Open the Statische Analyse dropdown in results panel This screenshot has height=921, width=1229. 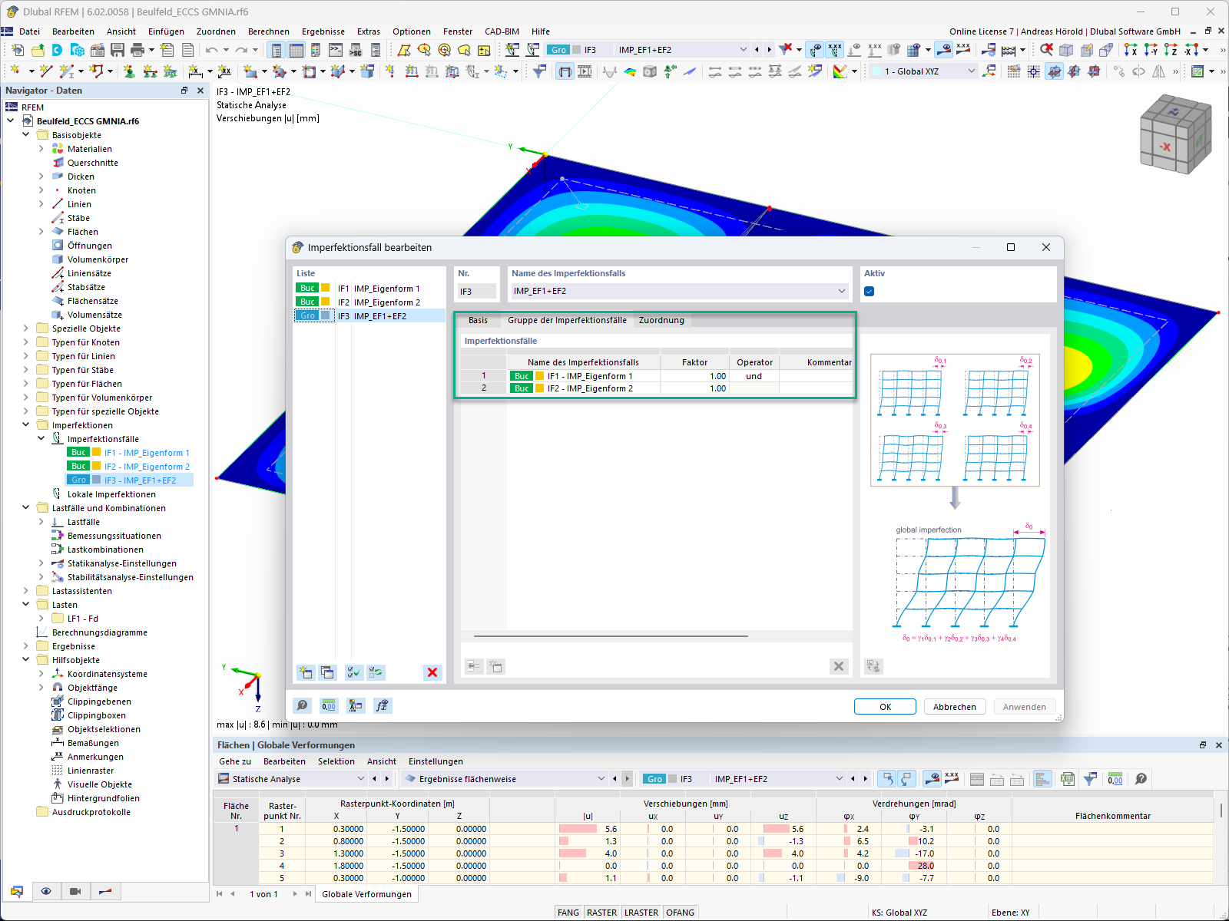coord(360,779)
